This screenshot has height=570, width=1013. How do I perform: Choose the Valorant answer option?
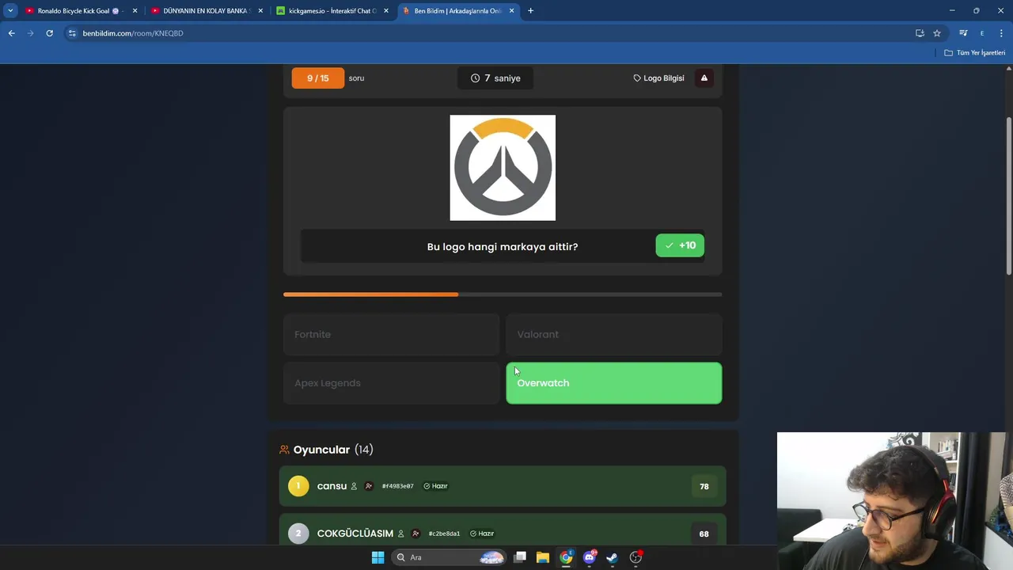614,334
